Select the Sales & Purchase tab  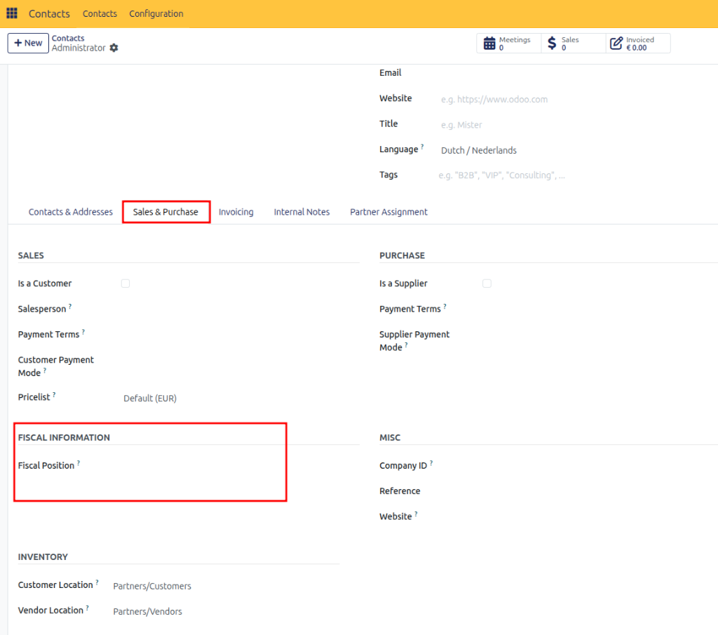tap(165, 212)
